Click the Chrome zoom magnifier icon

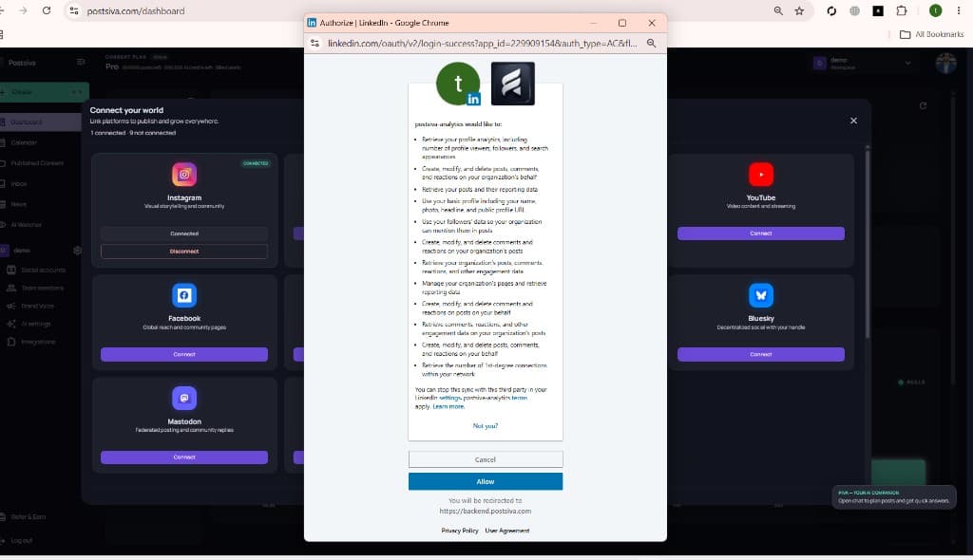pos(778,10)
